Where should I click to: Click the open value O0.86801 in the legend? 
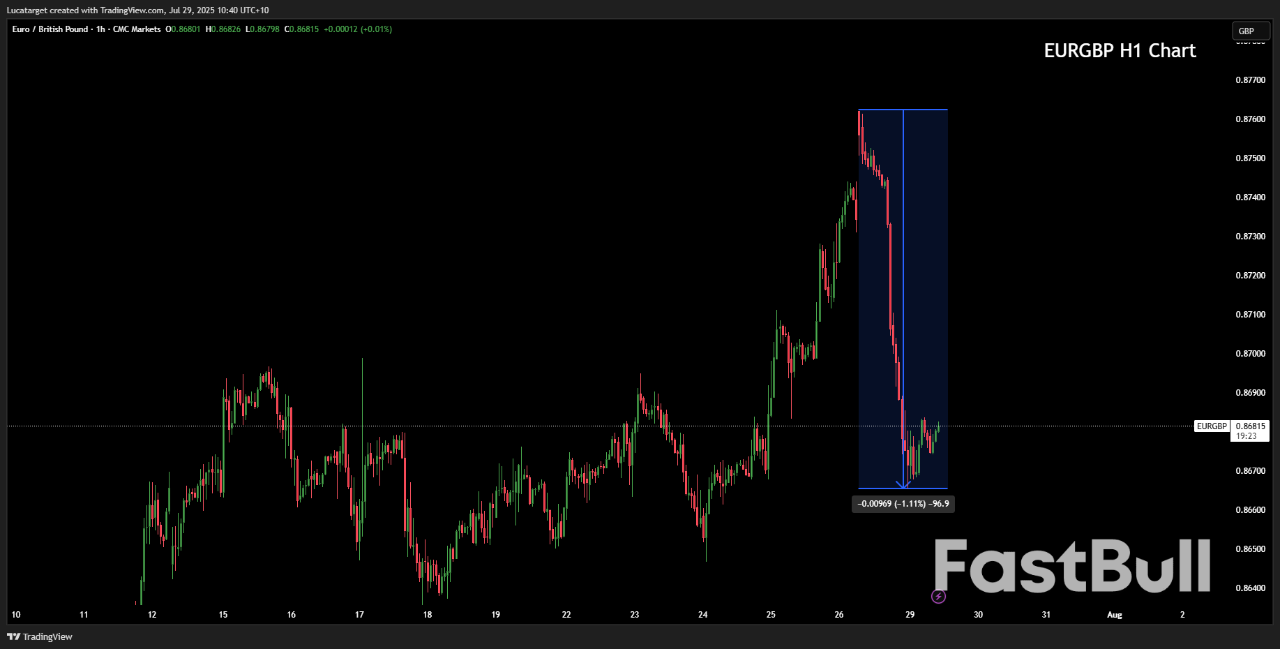[x=183, y=29]
